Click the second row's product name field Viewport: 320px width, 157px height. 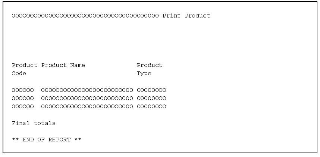tap(87, 98)
